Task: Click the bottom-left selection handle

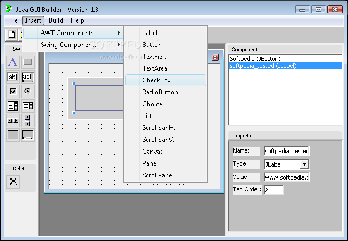Action: 74,113
